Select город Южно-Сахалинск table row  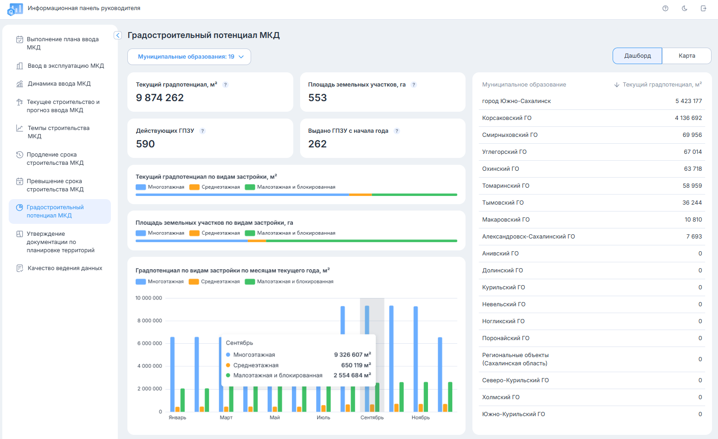[592, 101]
